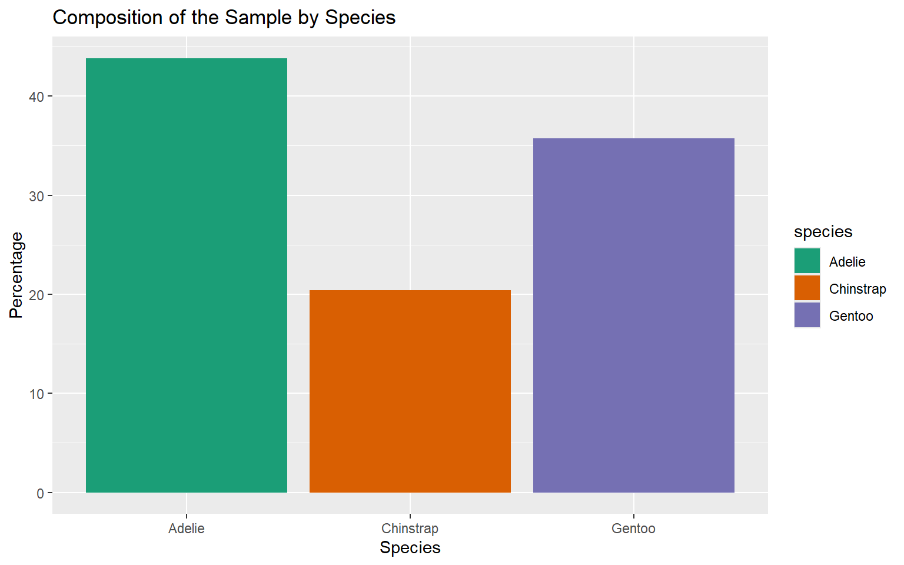Click the Adelie legend text label

[847, 262]
